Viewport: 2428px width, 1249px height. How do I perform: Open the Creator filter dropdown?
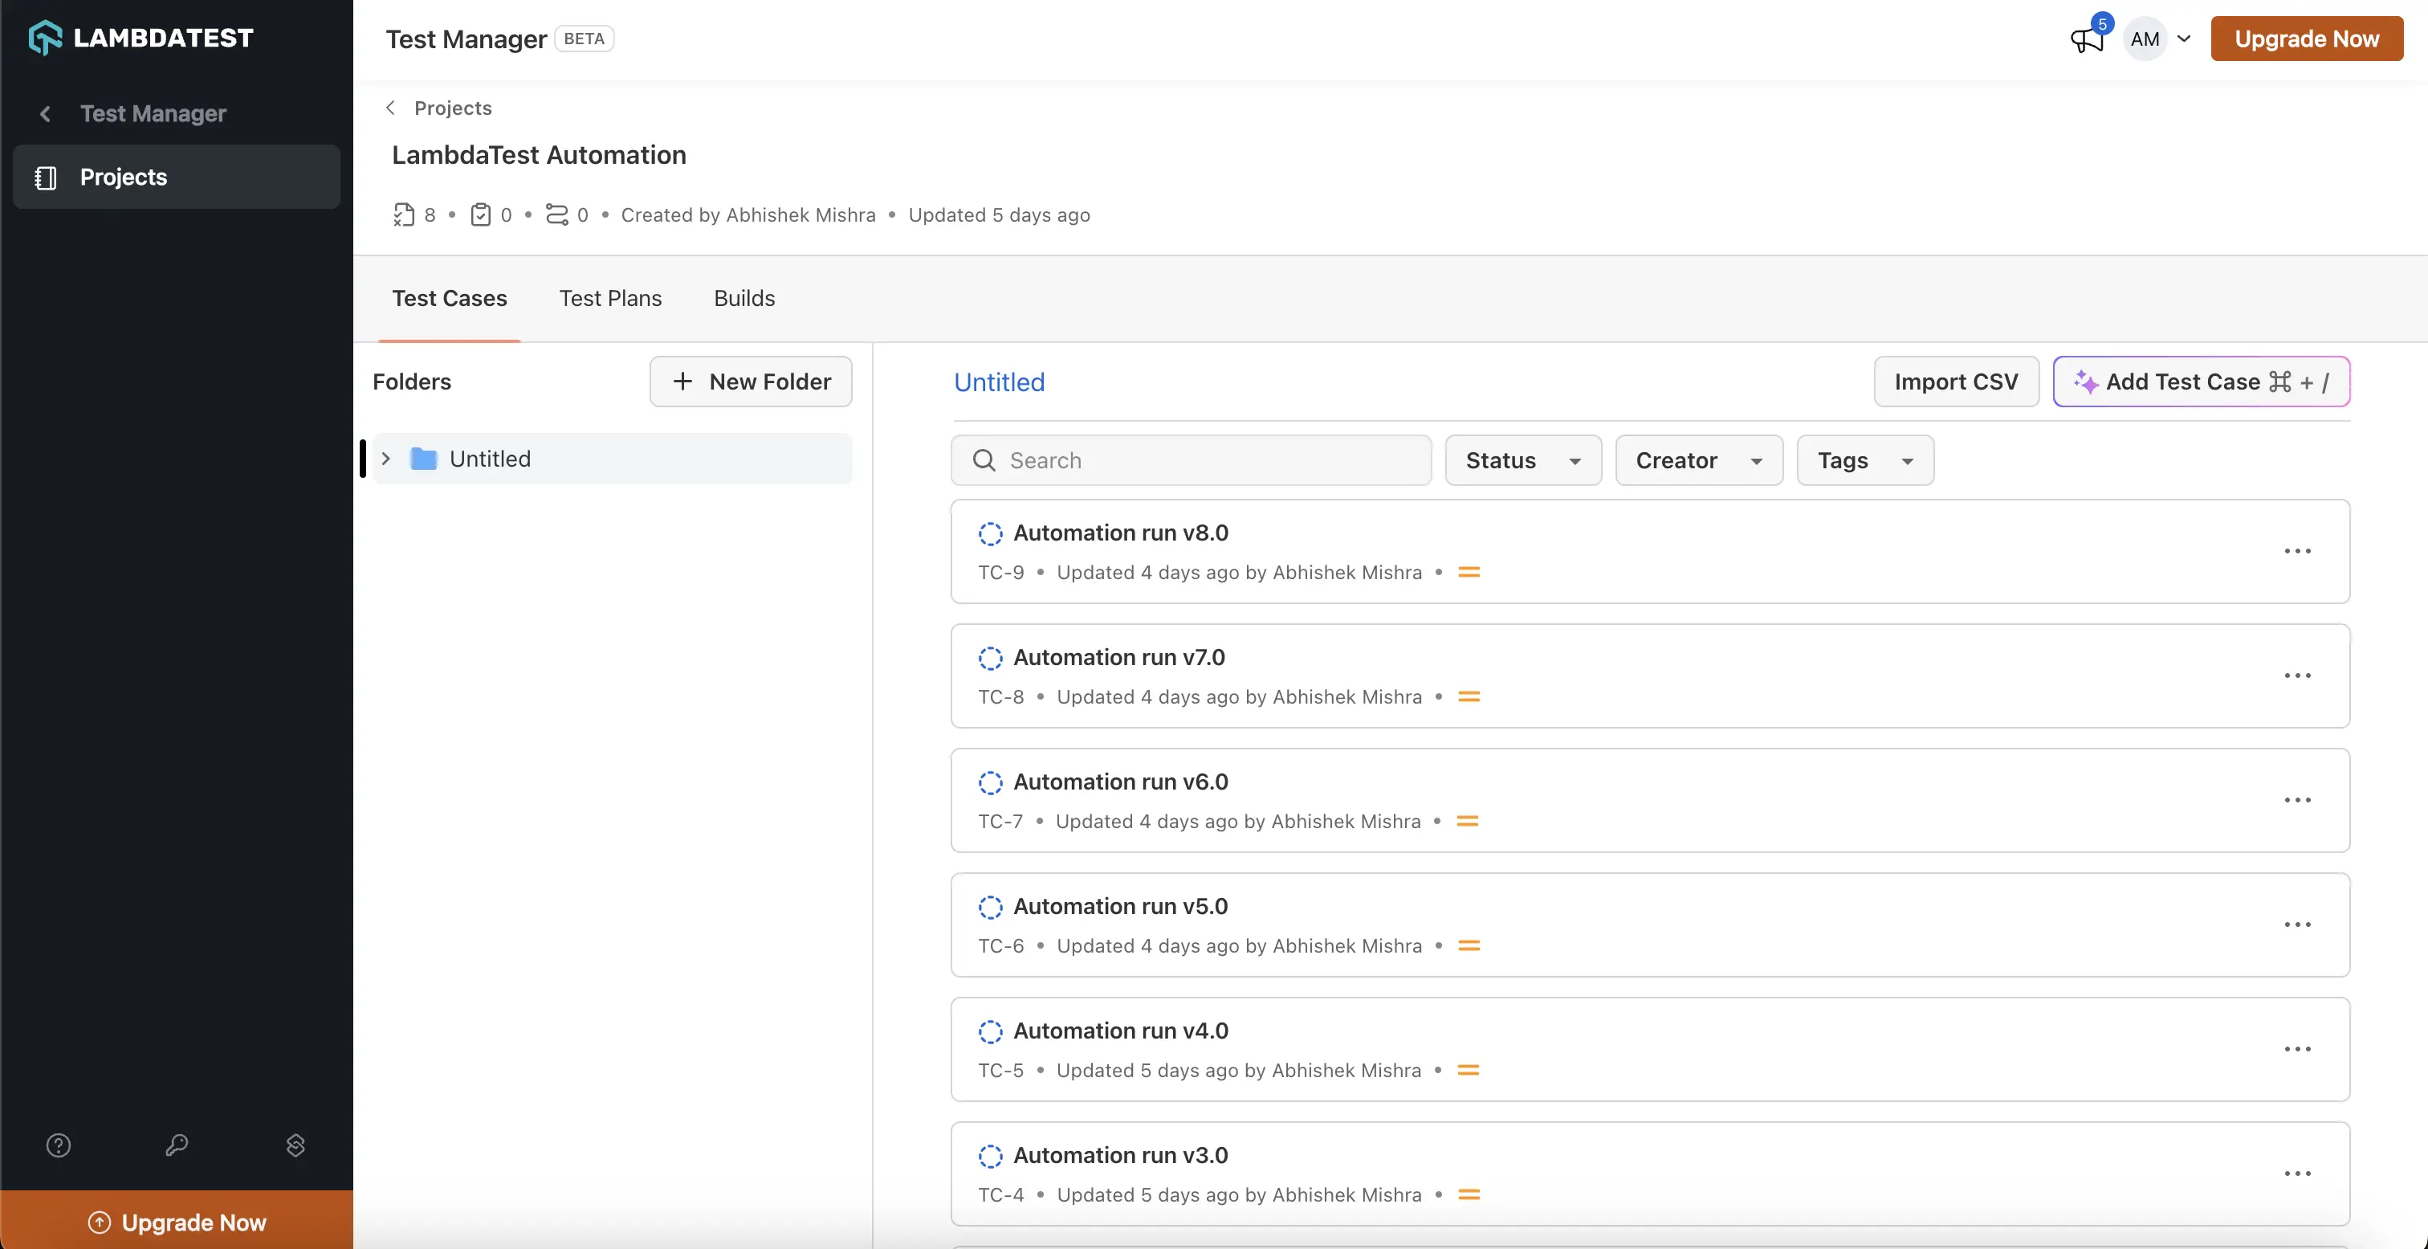(x=1698, y=460)
